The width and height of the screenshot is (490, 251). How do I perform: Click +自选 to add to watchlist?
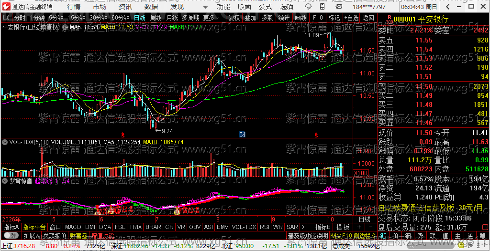tap(352, 18)
